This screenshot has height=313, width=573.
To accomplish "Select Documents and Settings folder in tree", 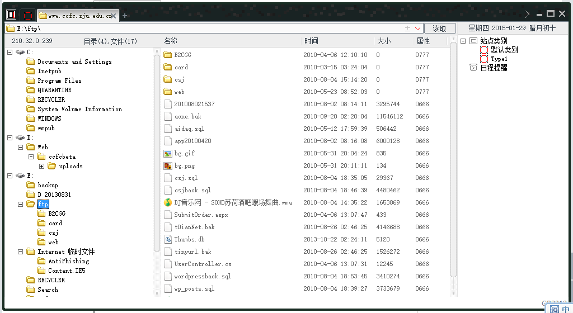I will [x=74, y=61].
